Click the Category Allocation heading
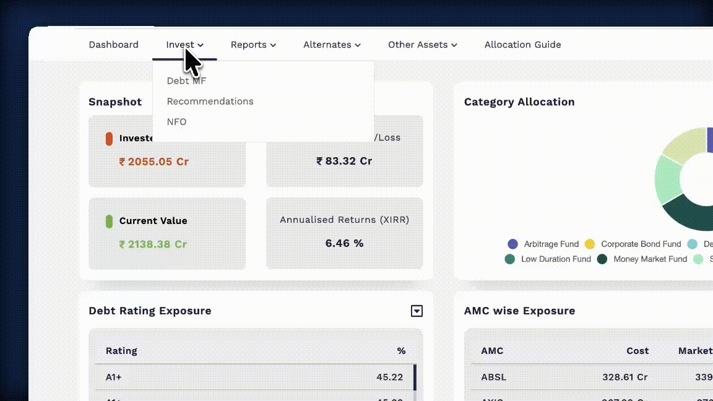The image size is (713, 401). click(x=519, y=102)
